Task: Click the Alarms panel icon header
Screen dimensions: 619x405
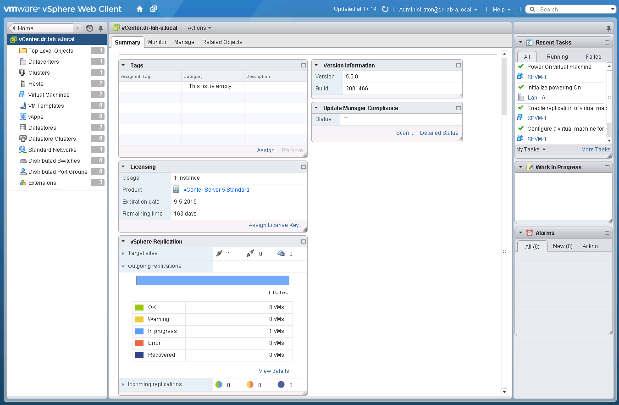Action: coord(530,233)
